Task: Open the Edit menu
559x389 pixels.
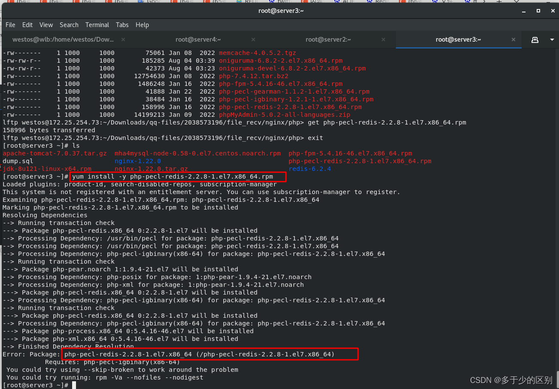Action: pyautogui.click(x=27, y=25)
